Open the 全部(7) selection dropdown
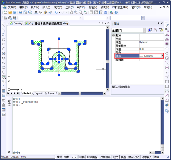 coord(144,30)
